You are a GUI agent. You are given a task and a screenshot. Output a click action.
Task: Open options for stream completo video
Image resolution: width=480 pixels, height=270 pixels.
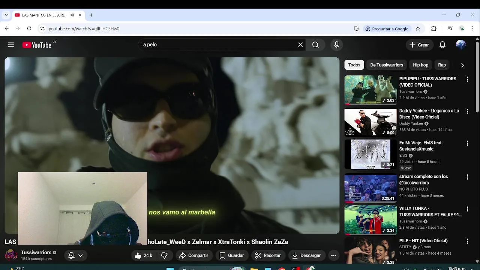coord(467,177)
